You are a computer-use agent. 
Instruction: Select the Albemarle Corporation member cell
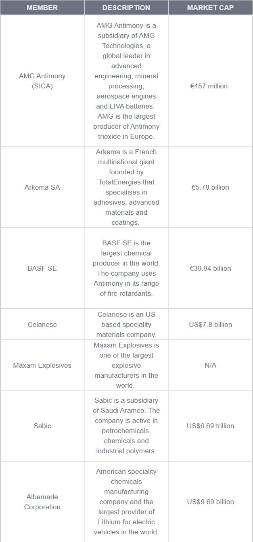(42, 502)
